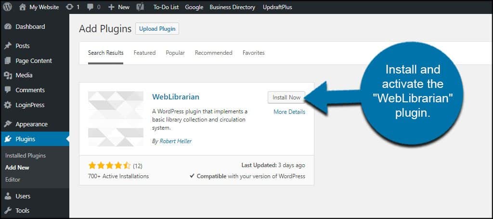Screen dimensions: 493x219
Task: Open the New content menu
Action: pyautogui.click(x=124, y=7)
